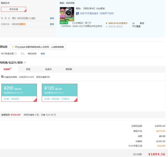Click the green 国家补贴 badge
Image resolution: width=168 pixels, height=157 pixels.
[x=64, y=23]
